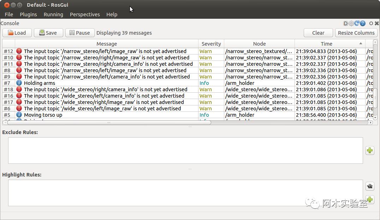Screen dimensions: 380x220
Task: Open the Plugins menu
Action: [28, 15]
